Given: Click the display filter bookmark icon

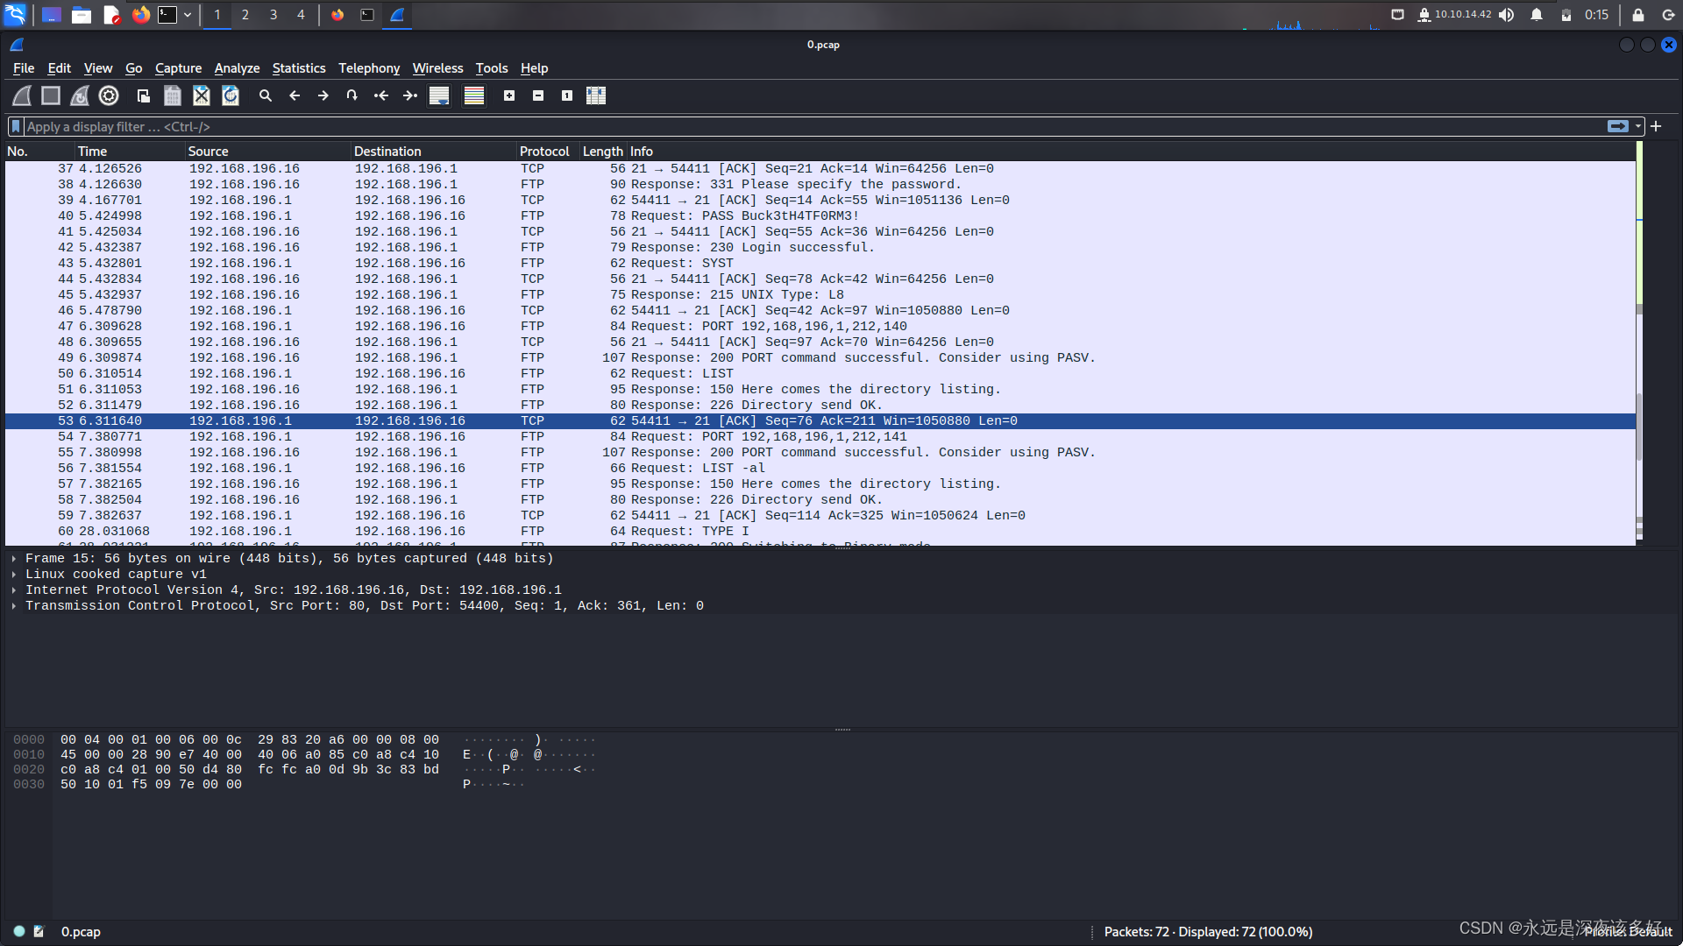Looking at the screenshot, I should (x=16, y=127).
